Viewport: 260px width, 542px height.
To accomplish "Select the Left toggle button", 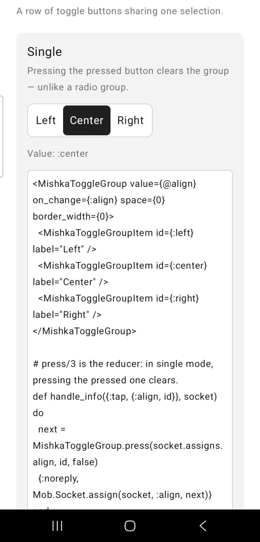I will [x=45, y=120].
